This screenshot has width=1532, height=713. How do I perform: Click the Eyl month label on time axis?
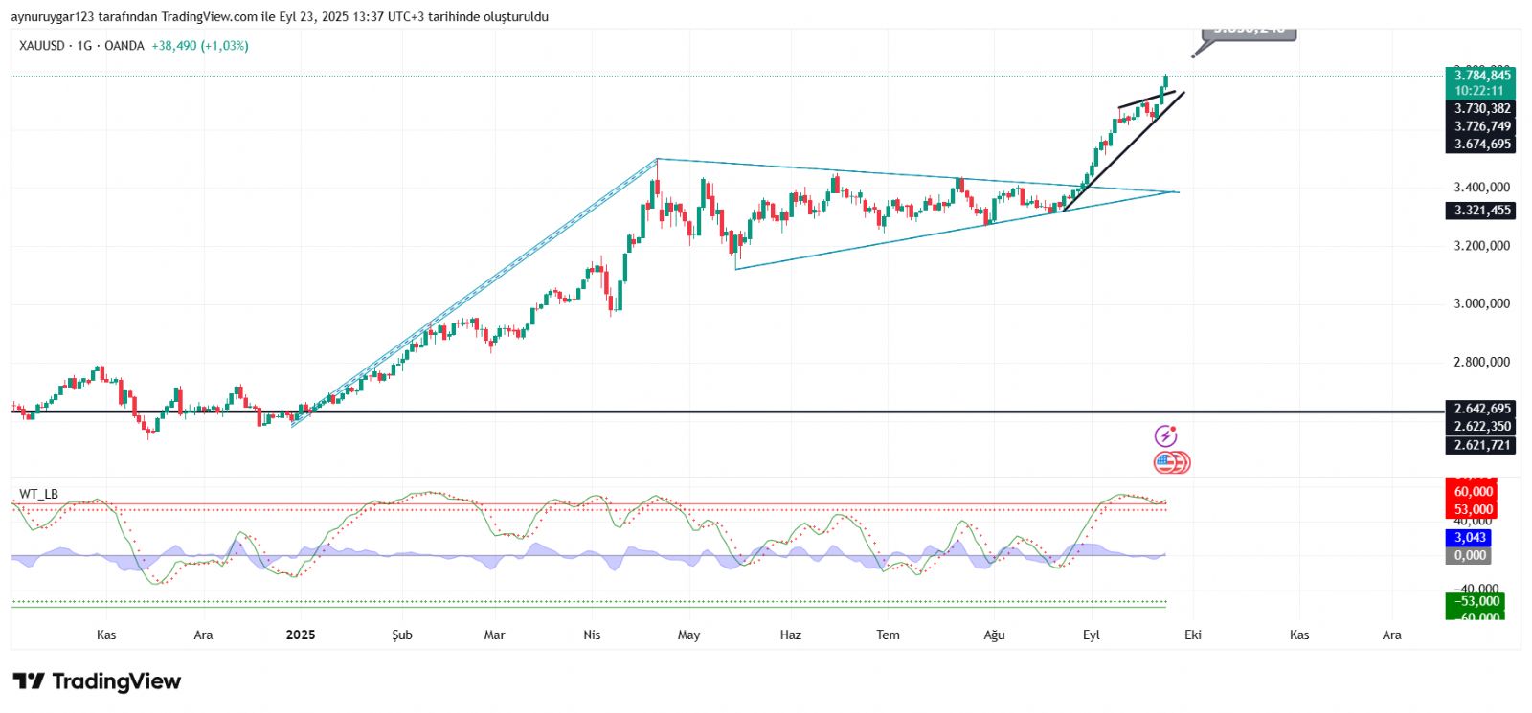pos(1092,635)
